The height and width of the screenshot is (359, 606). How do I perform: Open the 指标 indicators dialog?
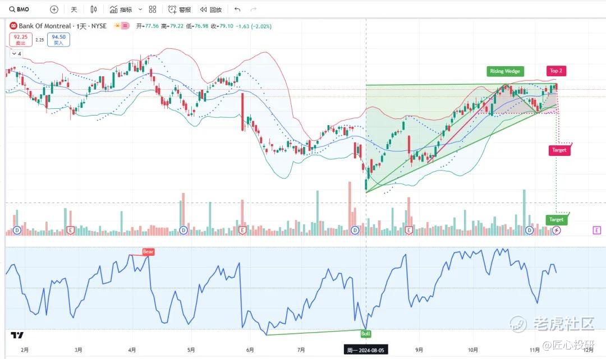121,10
